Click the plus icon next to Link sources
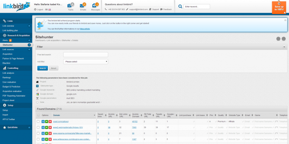Screen dimensions: 289x144 point(29,49)
